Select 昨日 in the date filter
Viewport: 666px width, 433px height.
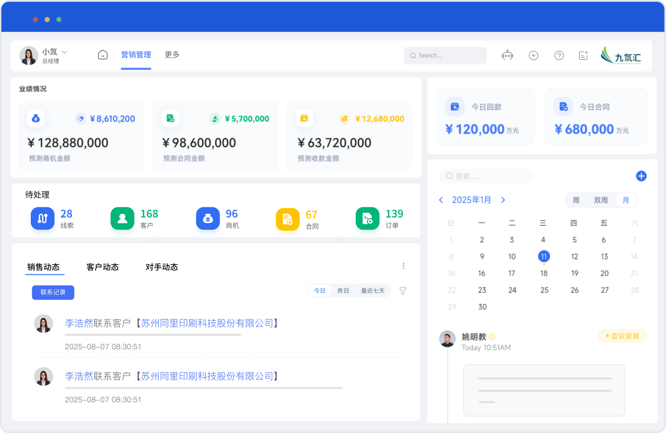pos(343,291)
